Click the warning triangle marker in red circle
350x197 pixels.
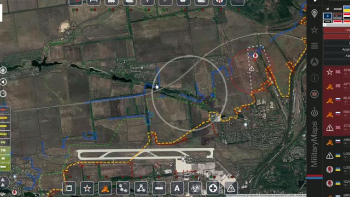point(252,68)
